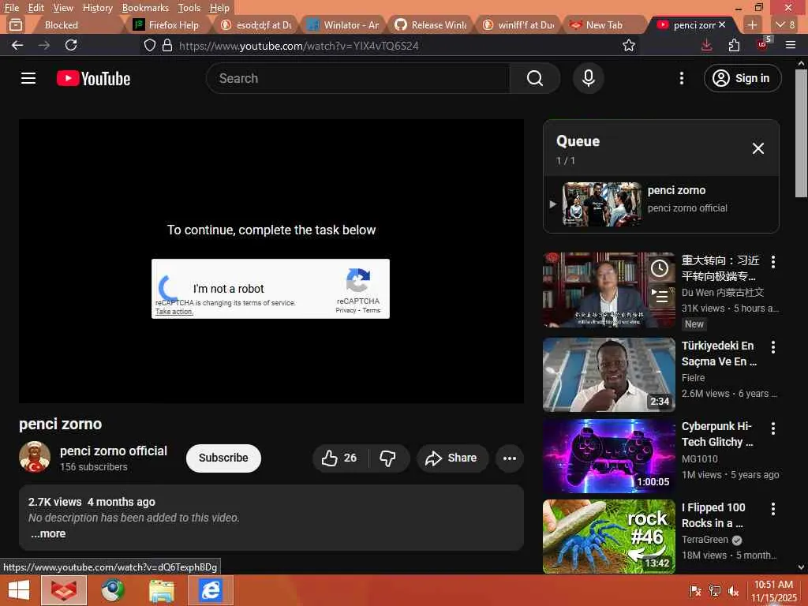Open uBlock Origin extension icon
Viewport: 808px width, 606px height.
coord(762,44)
